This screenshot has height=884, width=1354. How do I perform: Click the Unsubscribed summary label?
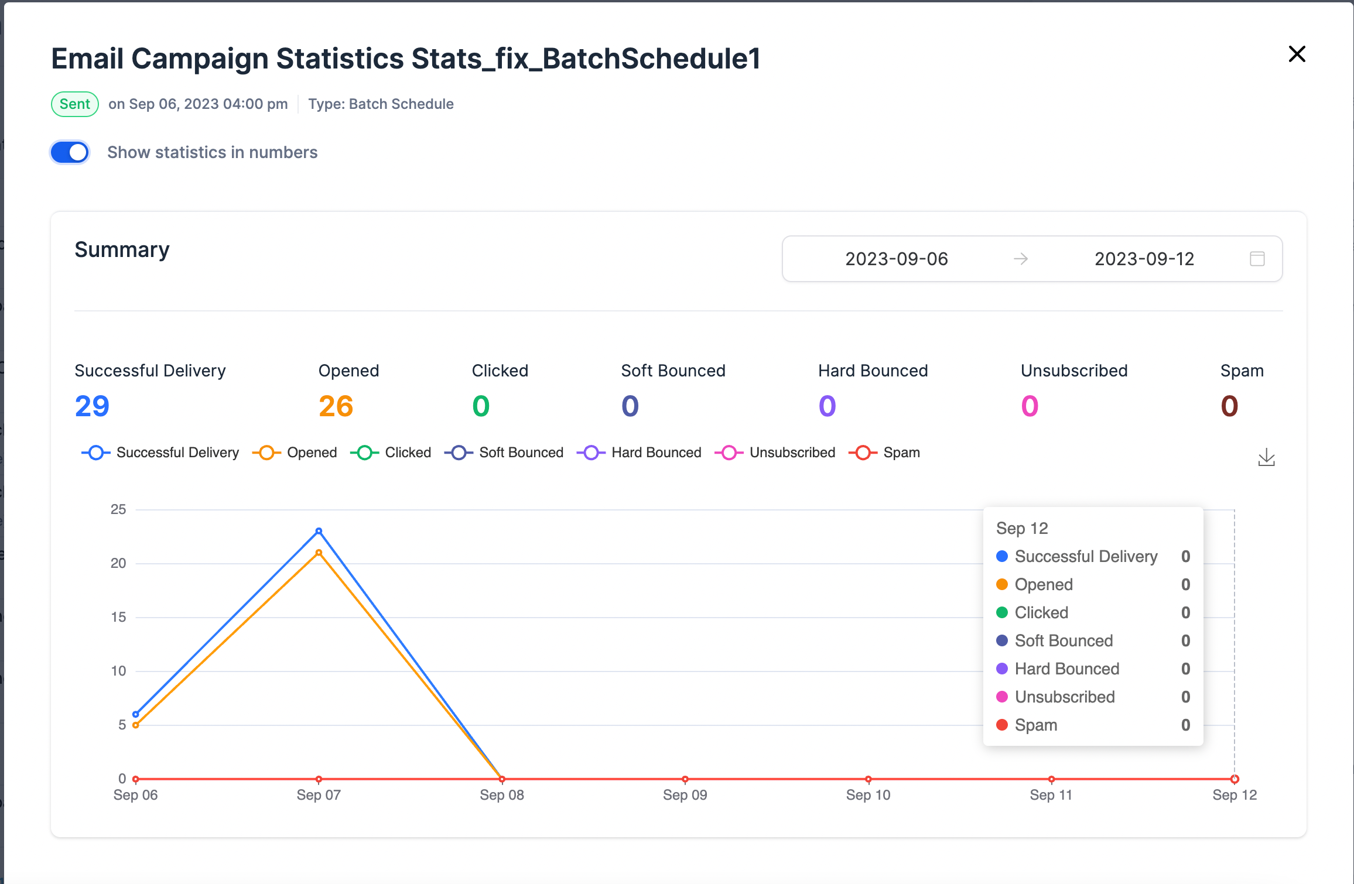tap(1074, 371)
